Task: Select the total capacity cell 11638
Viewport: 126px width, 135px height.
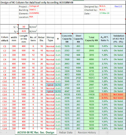Action: [91, 94]
